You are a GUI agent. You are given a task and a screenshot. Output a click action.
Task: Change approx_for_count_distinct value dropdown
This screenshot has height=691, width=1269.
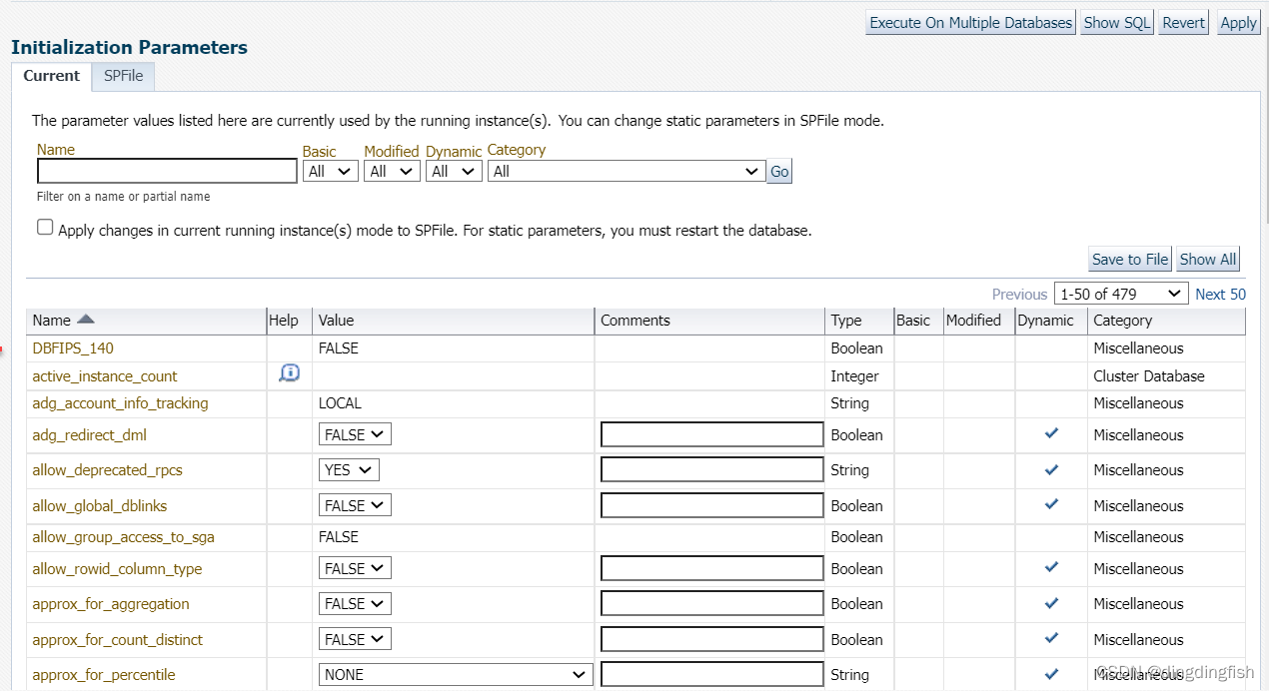[x=355, y=639]
